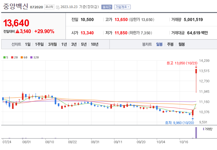Screen dimensions: 217x150
Task: Click the red up-triangle change indicator
Action: (17, 31)
